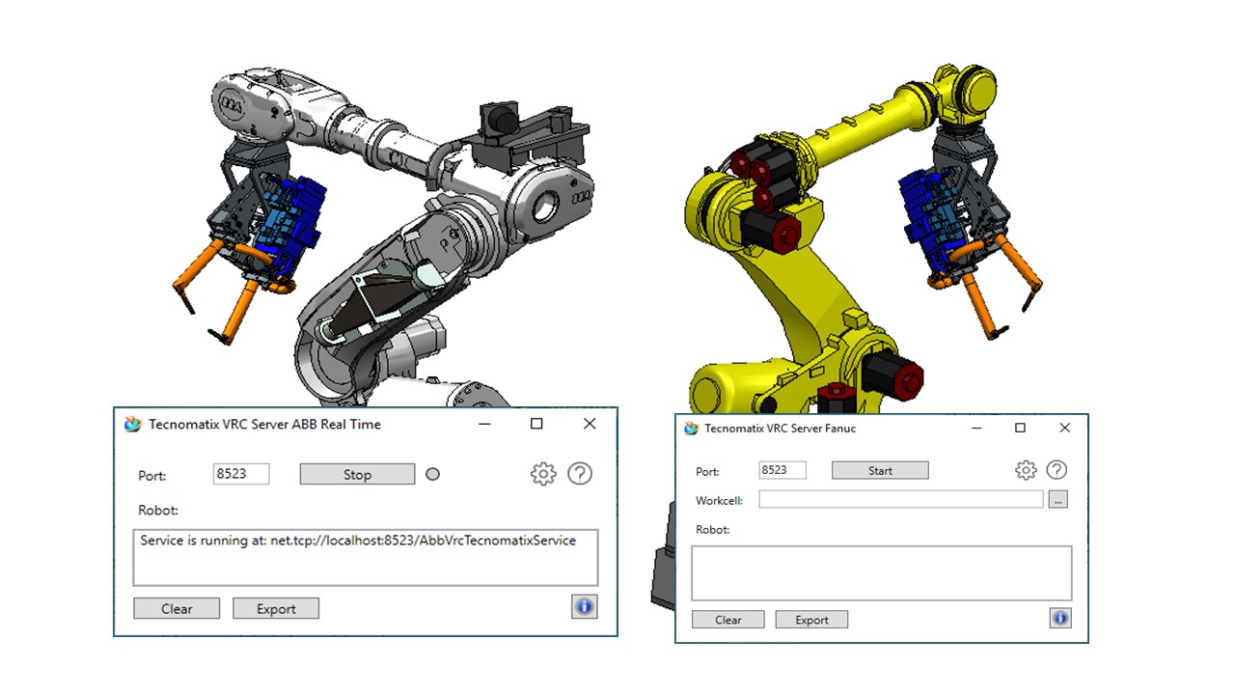Clear the ABB server log
This screenshot has height=695, width=1235.
click(x=177, y=609)
